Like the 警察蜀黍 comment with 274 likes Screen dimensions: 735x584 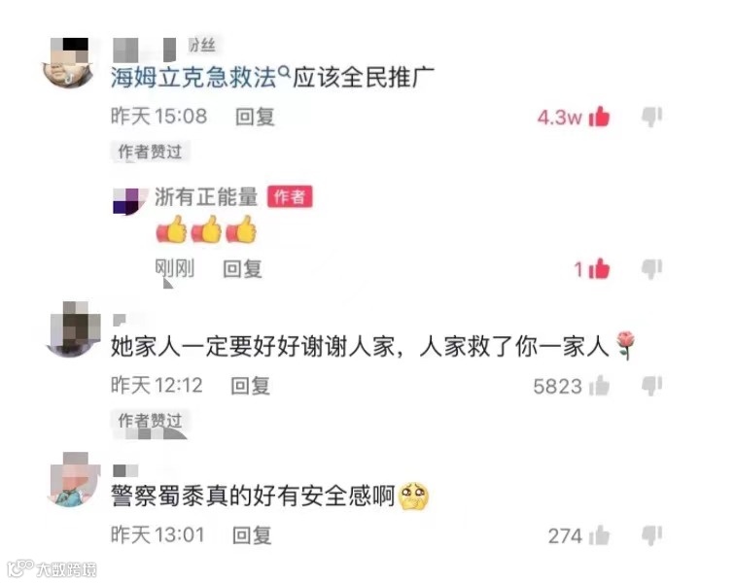(599, 535)
